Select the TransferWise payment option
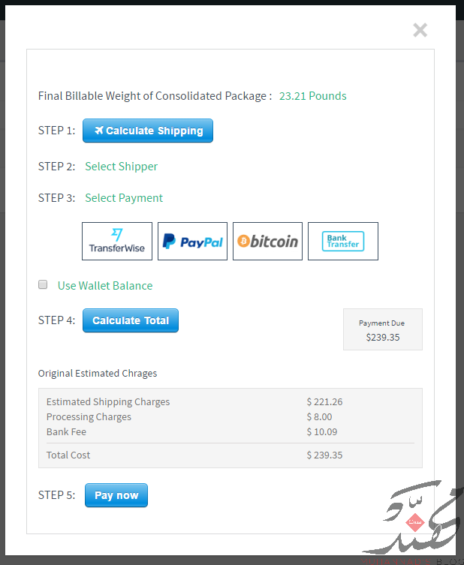This screenshot has width=464, height=565. [x=117, y=241]
